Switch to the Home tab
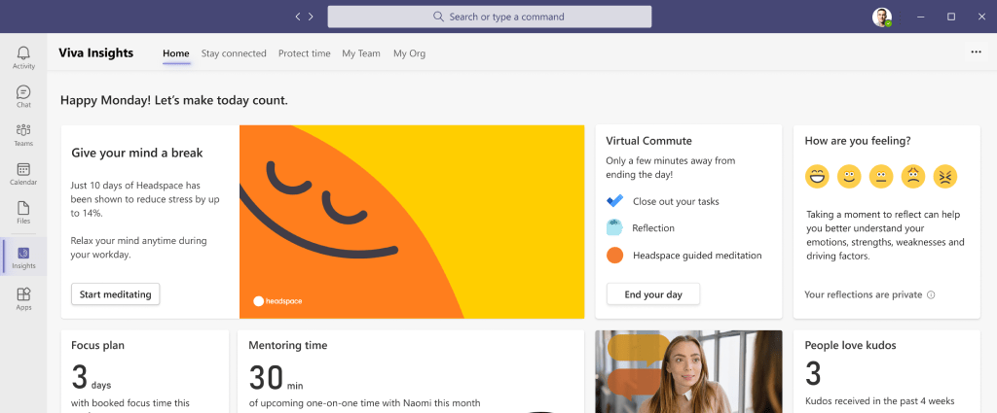 point(176,53)
